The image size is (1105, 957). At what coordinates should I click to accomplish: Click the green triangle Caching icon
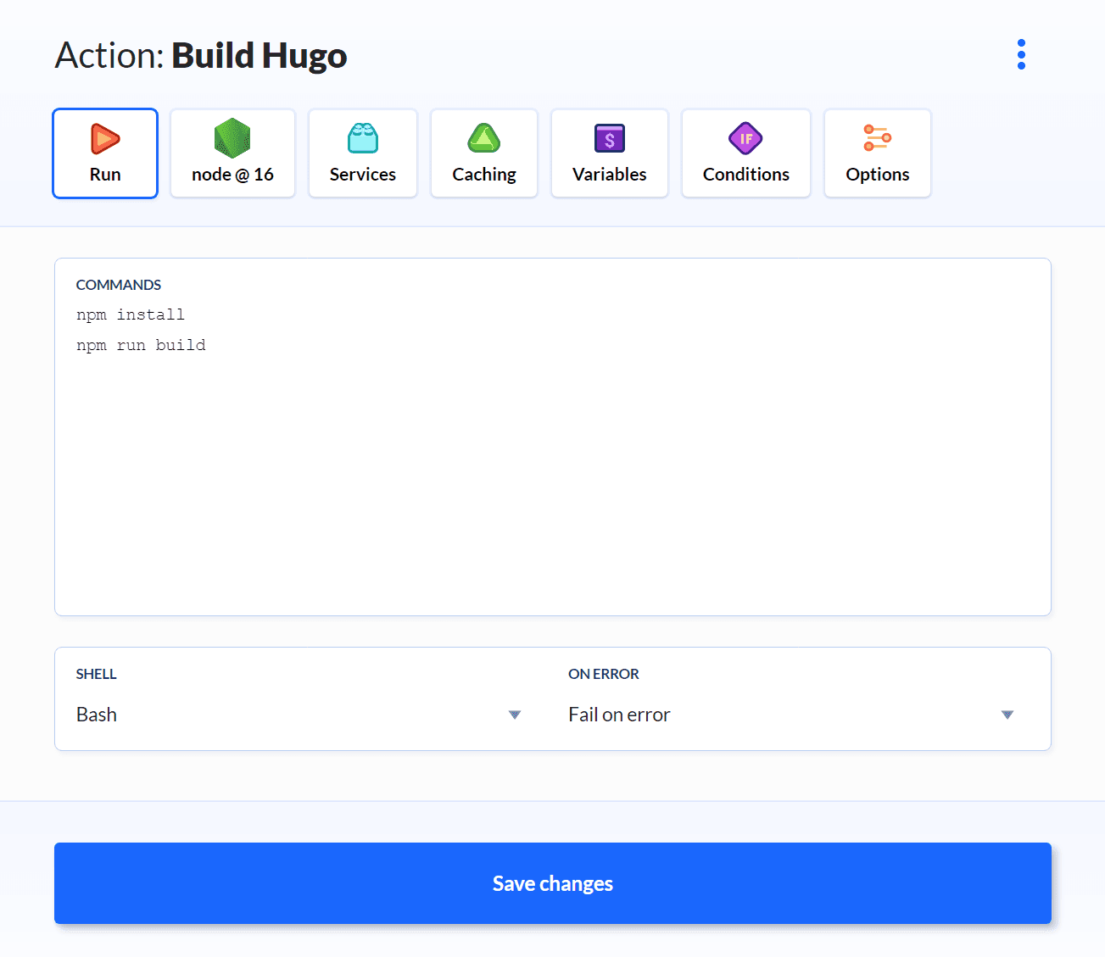[484, 138]
